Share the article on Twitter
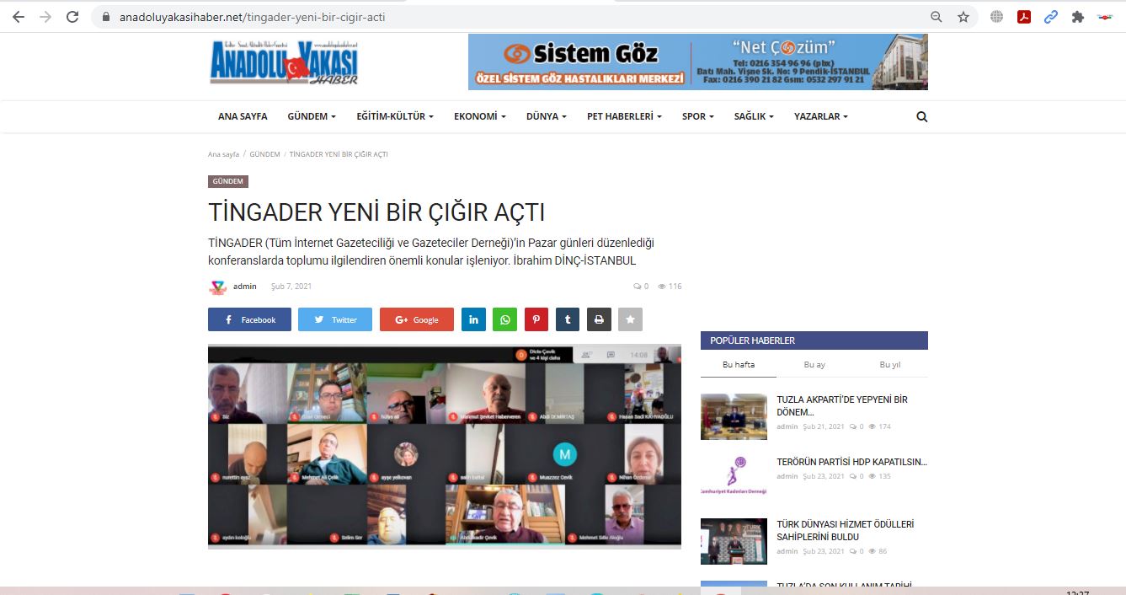Viewport: 1126px width, 595px height. pyautogui.click(x=335, y=319)
